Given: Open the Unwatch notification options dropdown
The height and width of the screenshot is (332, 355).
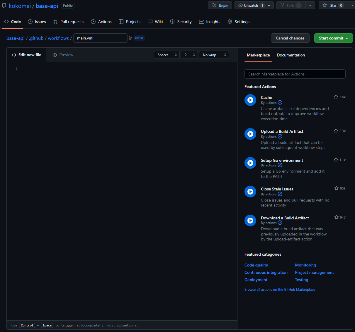Looking at the screenshot, I should pos(269,6).
